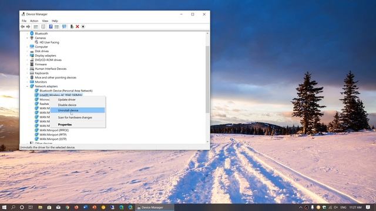The width and height of the screenshot is (376, 211).
Task: Click the Device Manager taskbar button
Action: (x=155, y=207)
